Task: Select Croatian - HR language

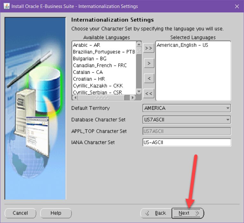Action: coord(104,79)
